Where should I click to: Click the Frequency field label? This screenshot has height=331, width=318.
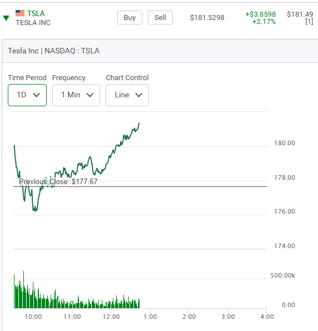[x=69, y=78]
